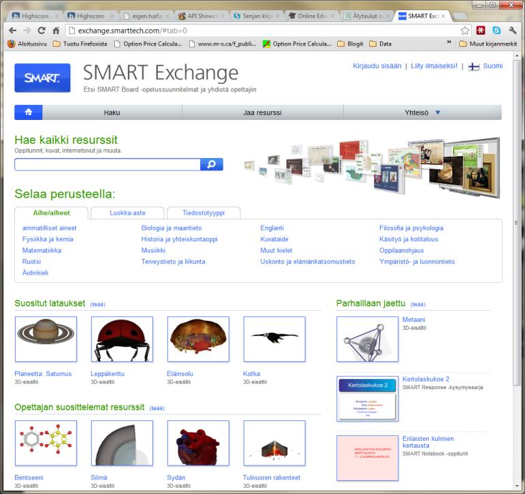This screenshot has width=525, height=494.
Task: Click the scrollbar down arrow
Action: click(x=517, y=486)
